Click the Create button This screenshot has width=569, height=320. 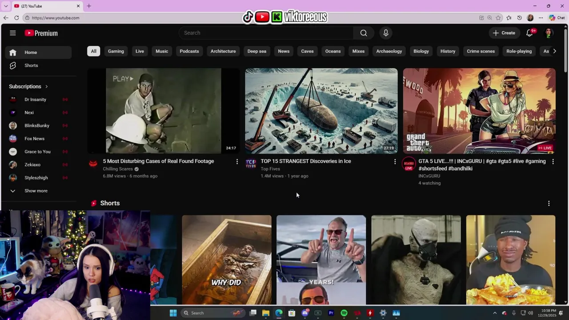[504, 33]
